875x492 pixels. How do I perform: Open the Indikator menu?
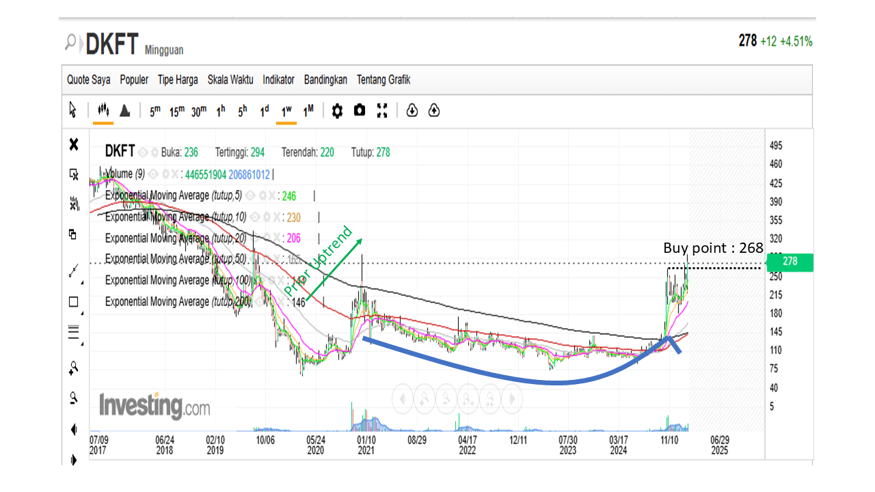[278, 80]
